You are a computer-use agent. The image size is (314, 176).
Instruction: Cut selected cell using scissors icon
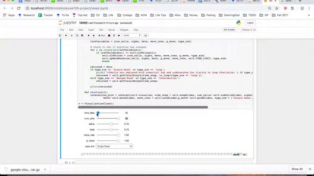click(x=72, y=35)
